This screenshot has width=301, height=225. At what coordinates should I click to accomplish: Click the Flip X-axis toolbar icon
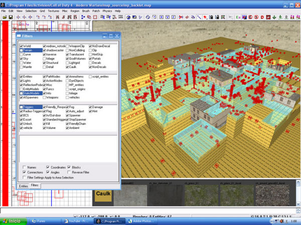click(18, 17)
